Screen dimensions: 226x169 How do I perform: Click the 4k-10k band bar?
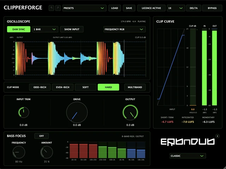click(x=131, y=153)
